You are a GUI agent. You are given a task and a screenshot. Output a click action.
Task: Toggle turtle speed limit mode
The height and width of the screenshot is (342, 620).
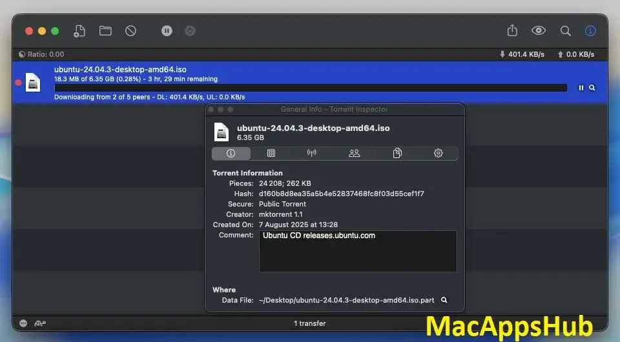point(40,323)
